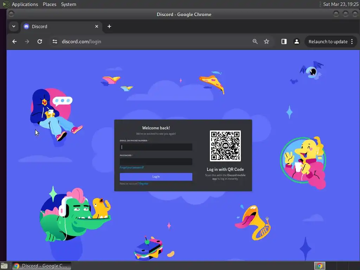Open the Chrome three-dot menu
Image resolution: width=360 pixels, height=270 pixels.
pos(352,41)
